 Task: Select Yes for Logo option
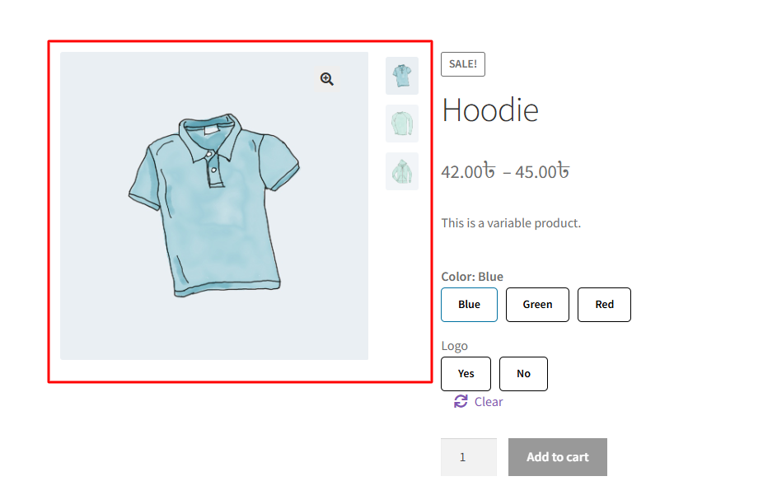coord(466,374)
